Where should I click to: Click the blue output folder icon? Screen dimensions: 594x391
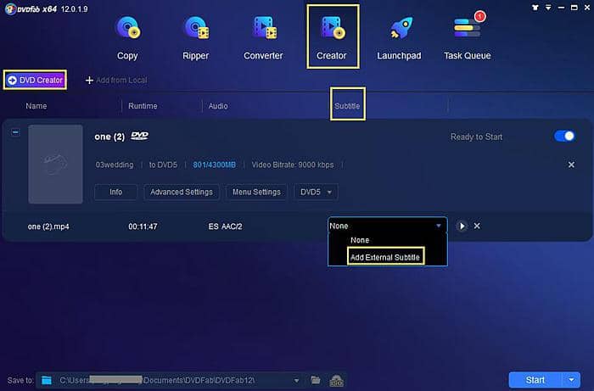[x=47, y=380]
